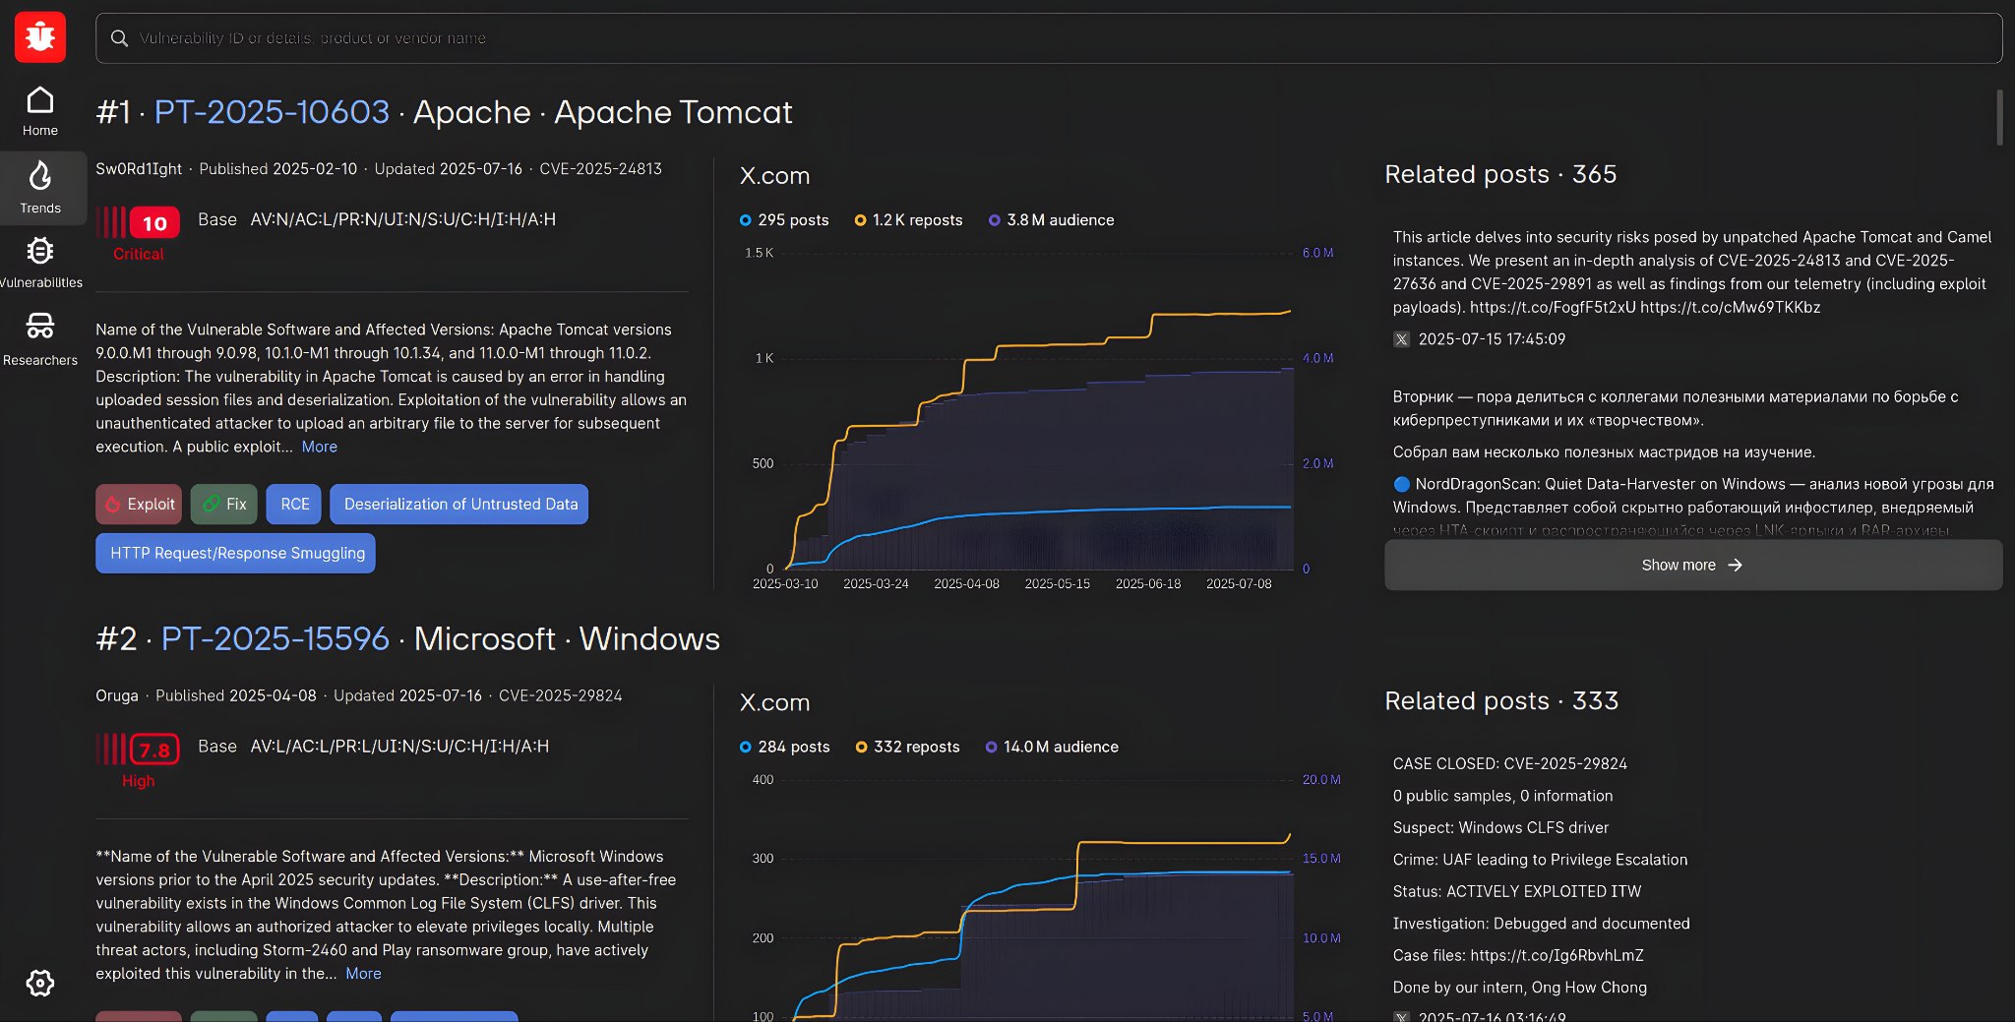
Task: Focus the vulnerability search input field
Action: [1049, 38]
